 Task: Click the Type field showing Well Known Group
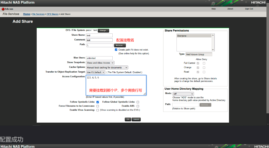(199, 55)
